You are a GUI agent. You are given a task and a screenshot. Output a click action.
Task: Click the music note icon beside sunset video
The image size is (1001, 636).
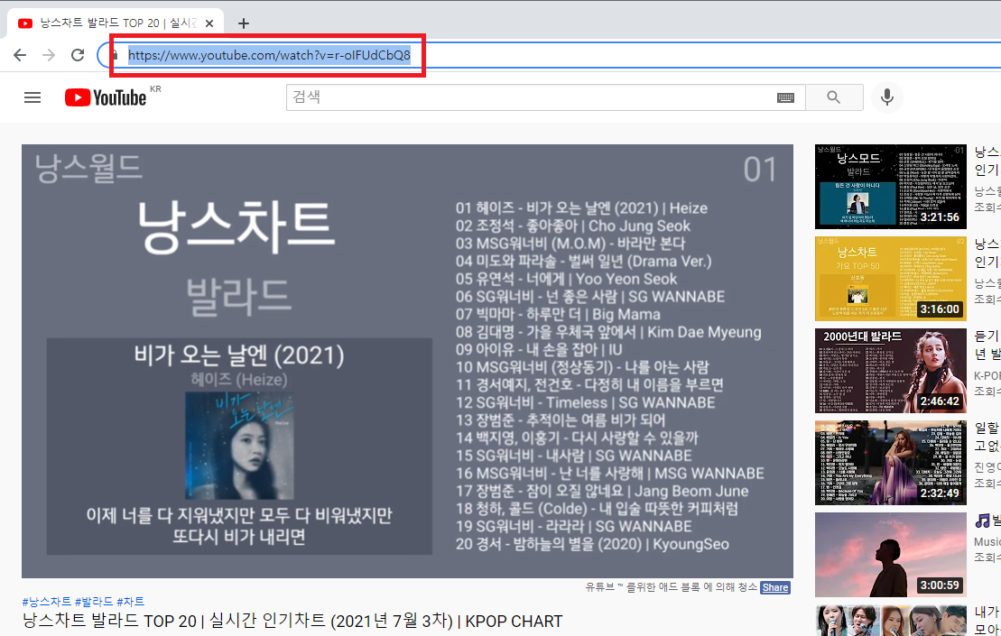982,521
